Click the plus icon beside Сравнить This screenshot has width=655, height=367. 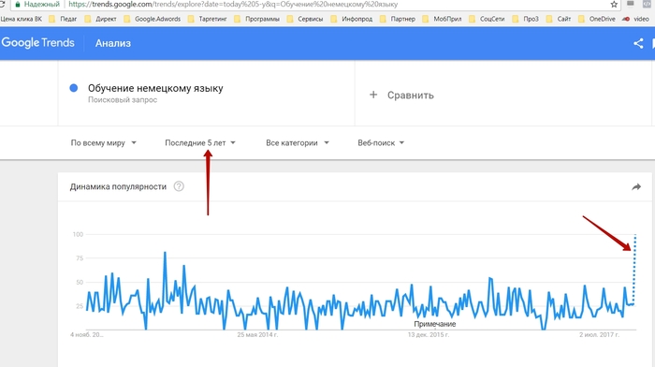pyautogui.click(x=373, y=95)
